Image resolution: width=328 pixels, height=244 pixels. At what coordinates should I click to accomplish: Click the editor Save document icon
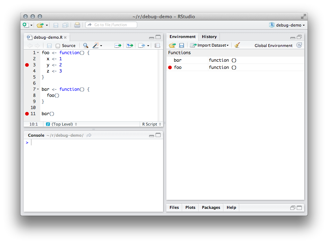click(49, 46)
